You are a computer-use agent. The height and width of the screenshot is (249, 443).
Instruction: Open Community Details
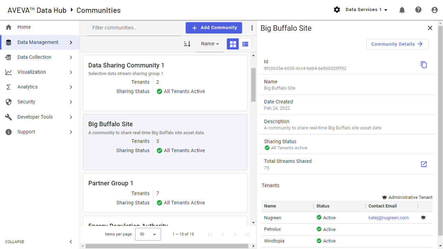point(397,44)
